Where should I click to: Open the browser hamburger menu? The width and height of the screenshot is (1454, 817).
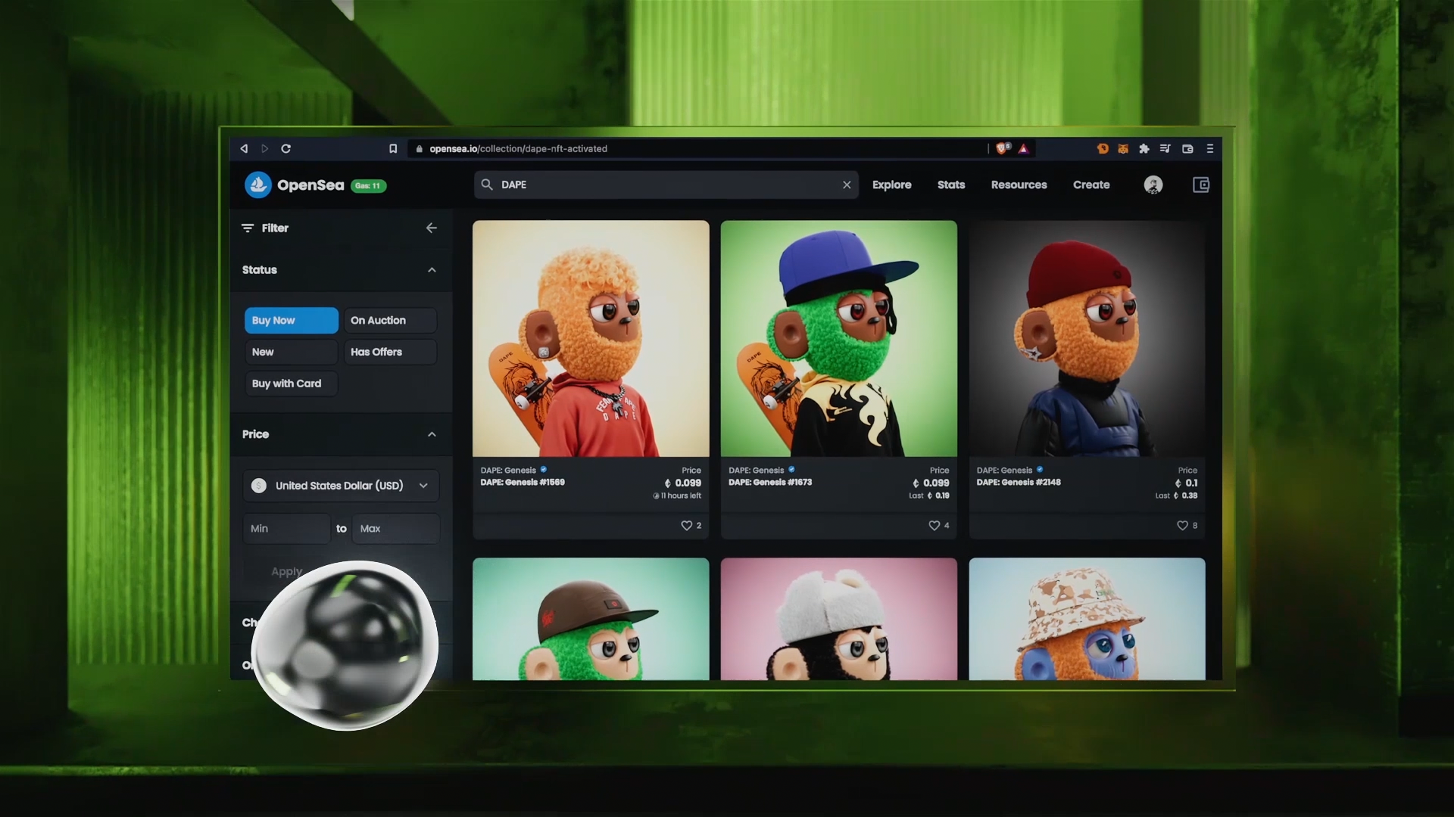point(1210,149)
